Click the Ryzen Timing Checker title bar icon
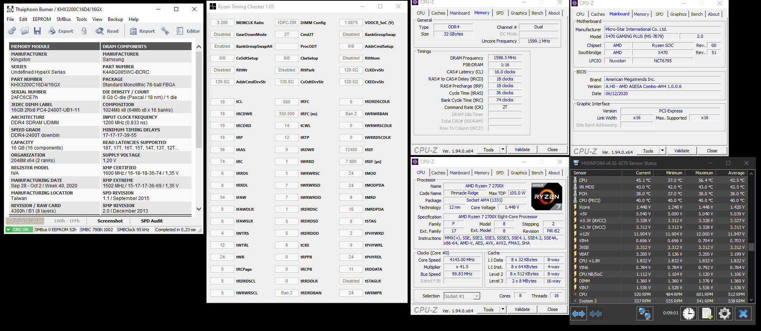 click(x=213, y=6)
